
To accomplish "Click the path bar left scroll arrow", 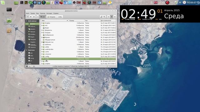I will [x=37, y=17].
